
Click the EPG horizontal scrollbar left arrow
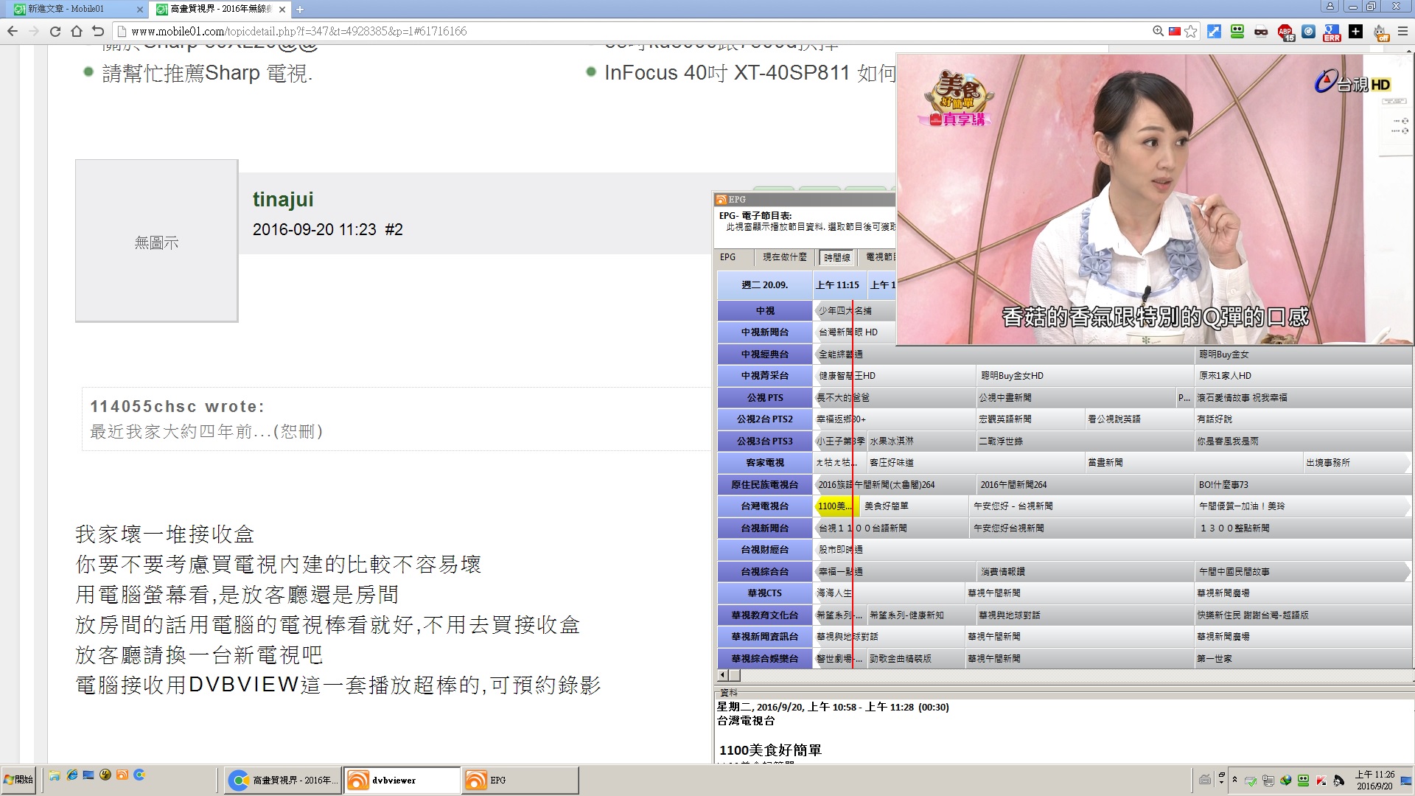tap(722, 675)
